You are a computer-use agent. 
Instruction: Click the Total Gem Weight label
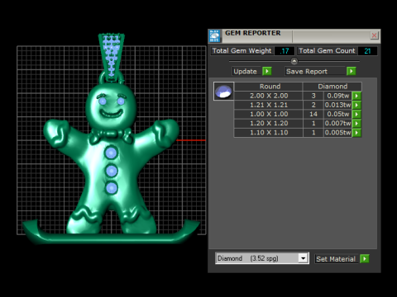click(x=242, y=51)
